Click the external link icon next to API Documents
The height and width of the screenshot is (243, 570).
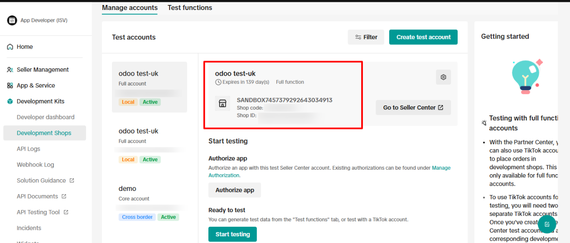pyautogui.click(x=64, y=196)
